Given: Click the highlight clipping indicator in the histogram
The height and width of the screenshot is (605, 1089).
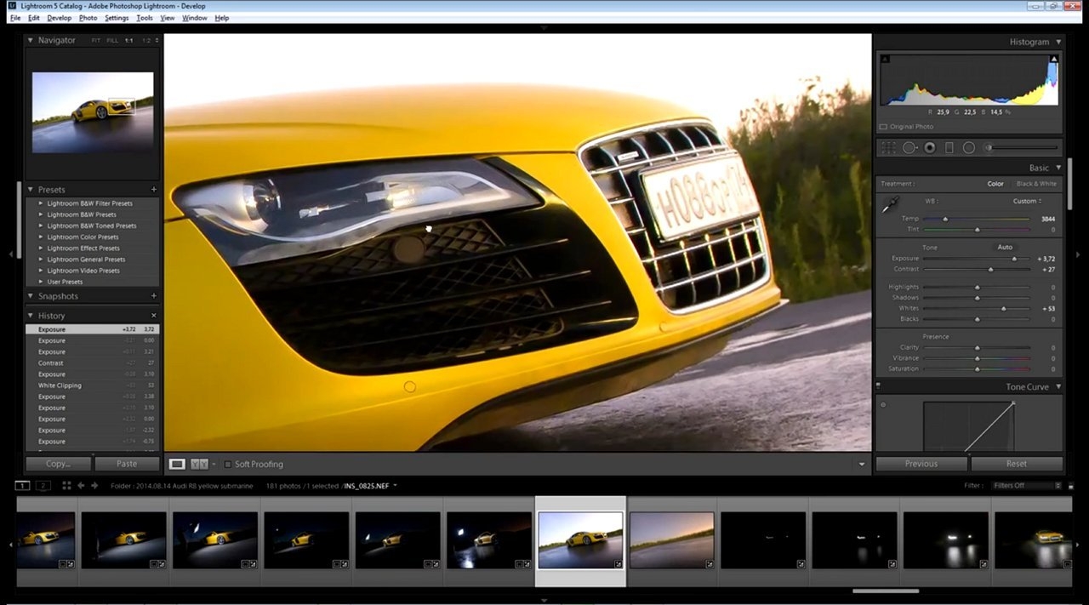Looking at the screenshot, I should pos(1054,59).
